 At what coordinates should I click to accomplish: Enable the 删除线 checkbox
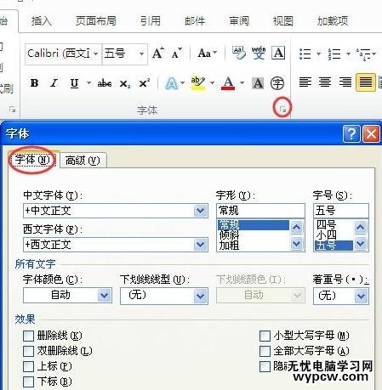[x=28, y=336]
